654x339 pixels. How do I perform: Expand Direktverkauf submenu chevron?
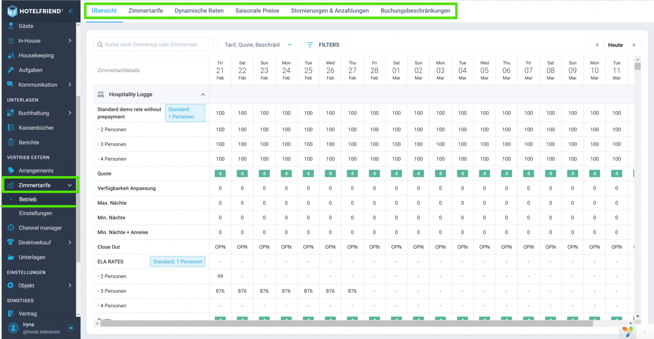coord(70,242)
